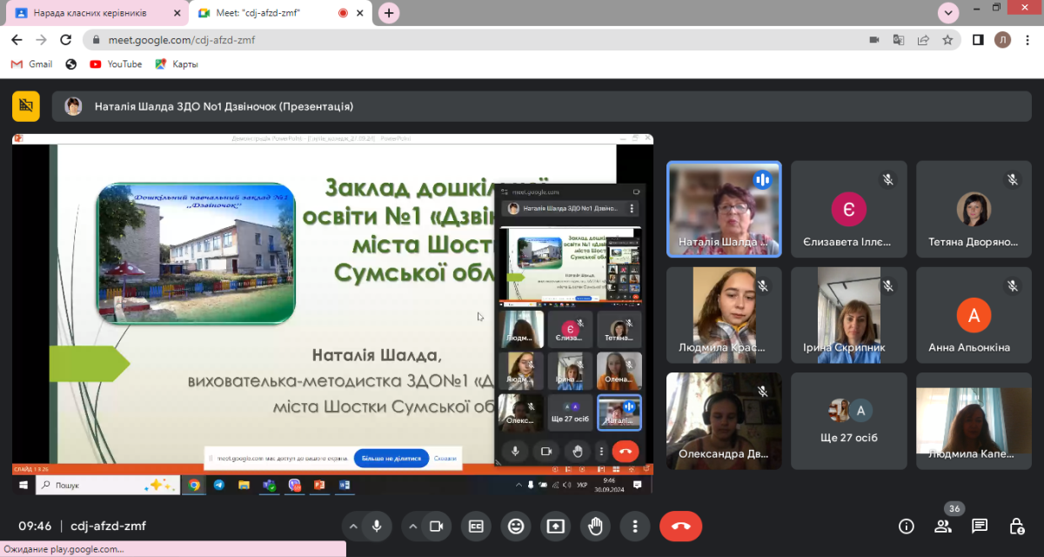Leave the call with red hang-up button
Image resolution: width=1044 pixels, height=557 pixels.
(680, 526)
